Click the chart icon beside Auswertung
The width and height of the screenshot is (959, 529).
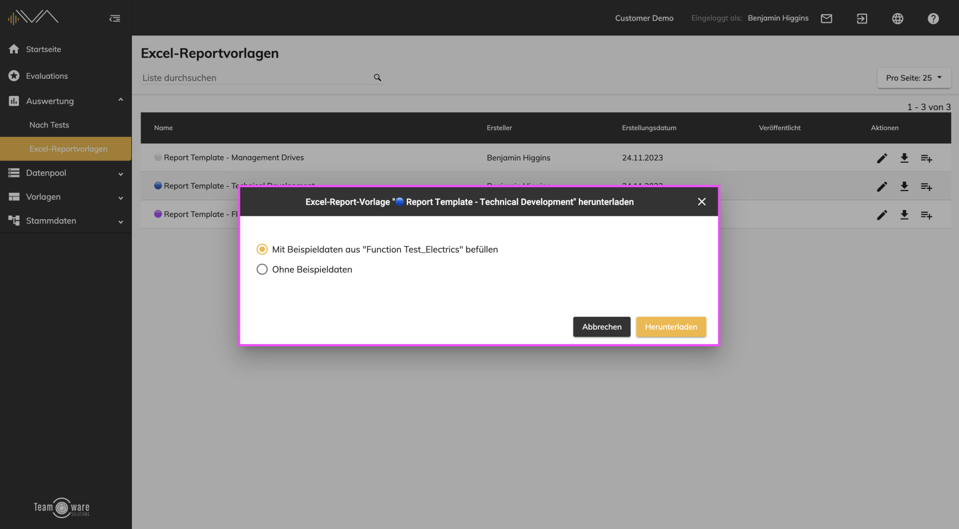coord(14,101)
